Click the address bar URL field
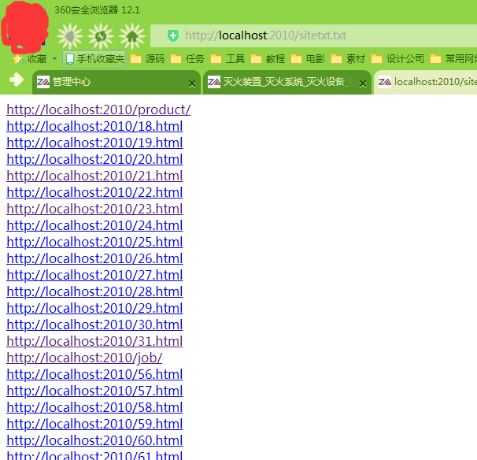This screenshot has width=477, height=460. [315, 35]
